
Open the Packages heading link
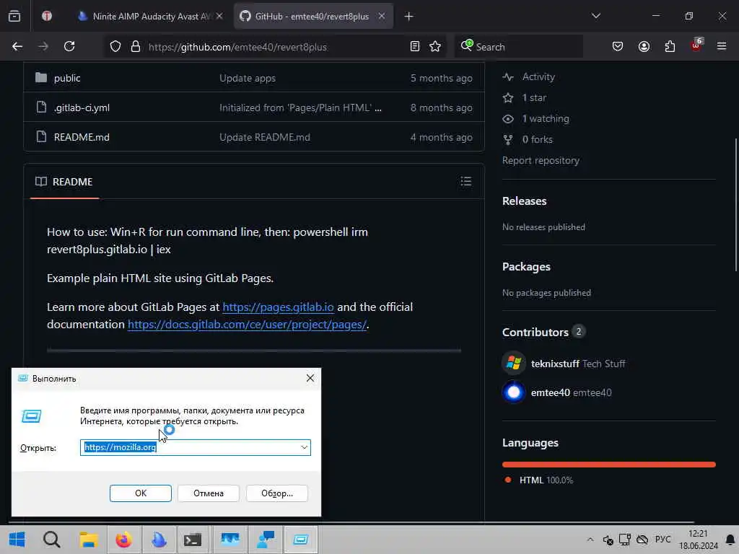(x=526, y=267)
